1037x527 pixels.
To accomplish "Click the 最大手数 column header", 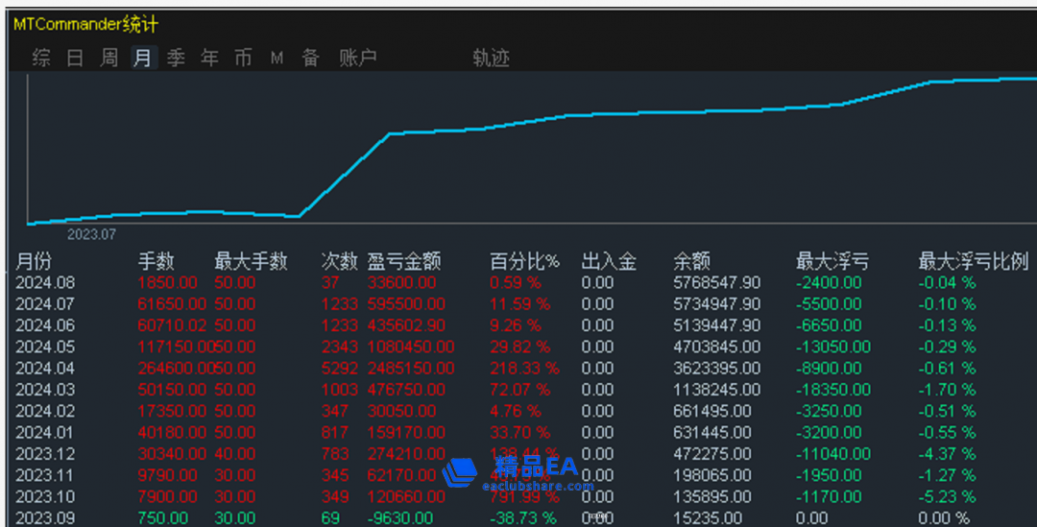I will [x=251, y=262].
